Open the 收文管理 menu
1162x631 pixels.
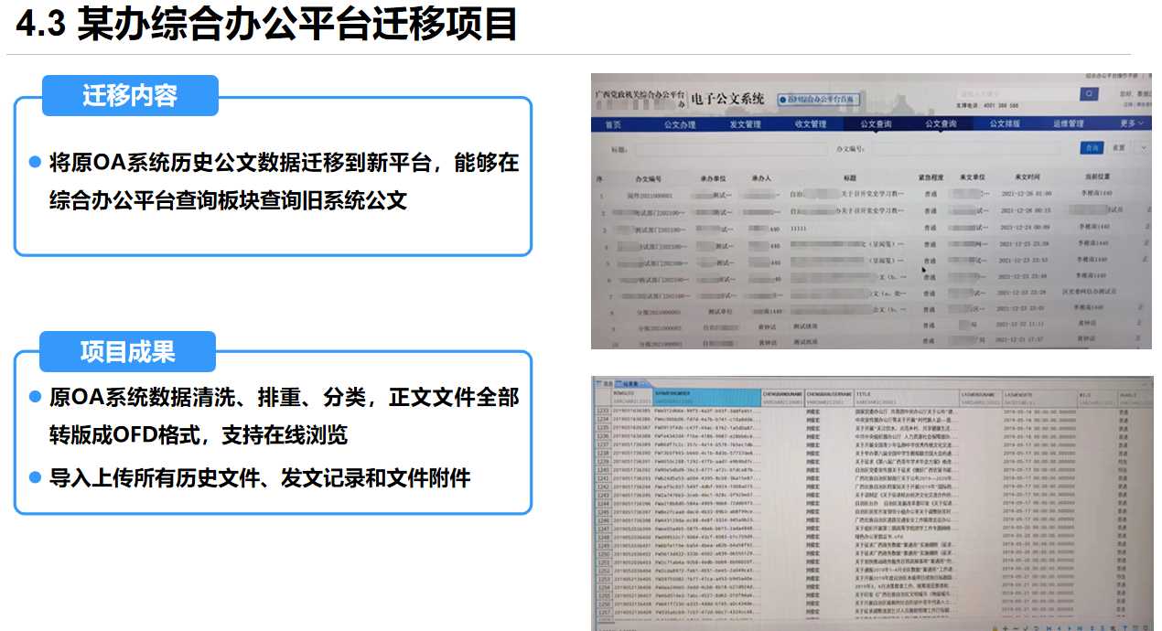[812, 124]
